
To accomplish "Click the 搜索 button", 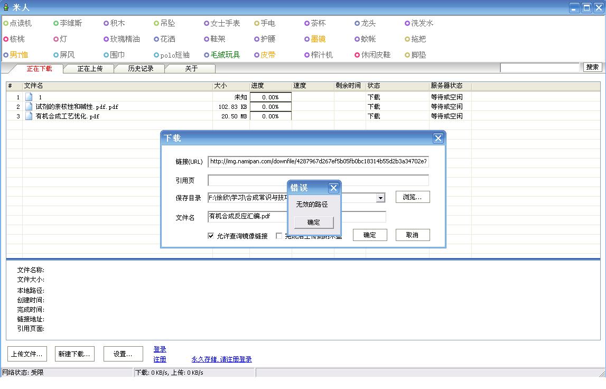I will click(592, 67).
